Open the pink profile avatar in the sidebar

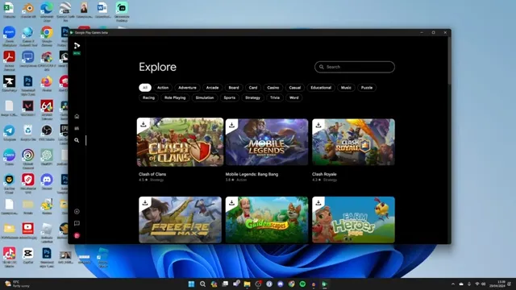point(77,235)
